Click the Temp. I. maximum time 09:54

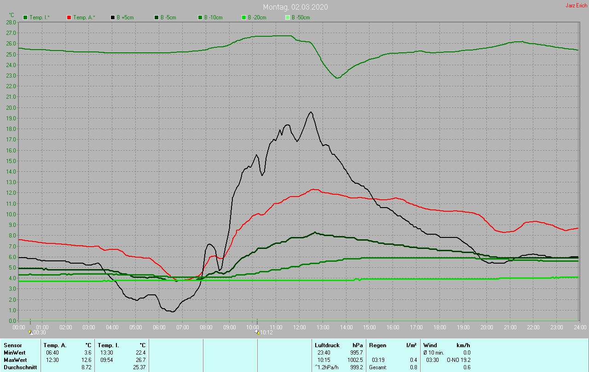point(107,360)
